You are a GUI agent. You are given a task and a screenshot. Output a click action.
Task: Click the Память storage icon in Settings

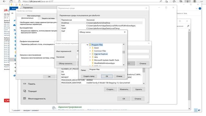[24, 84]
